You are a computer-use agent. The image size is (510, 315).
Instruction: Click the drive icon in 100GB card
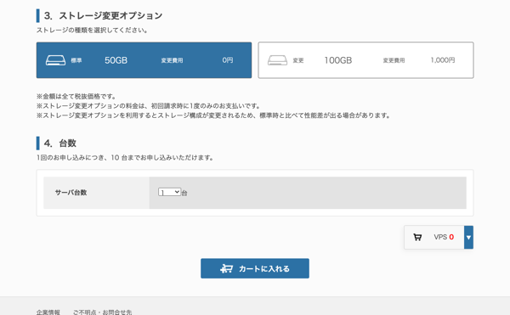click(x=277, y=60)
